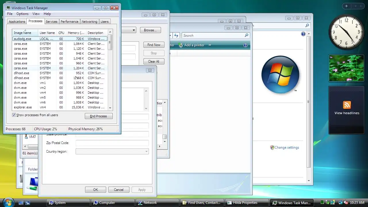The image size is (368, 207).
Task: Click the shield icon beside Change settings
Action: tap(272, 147)
